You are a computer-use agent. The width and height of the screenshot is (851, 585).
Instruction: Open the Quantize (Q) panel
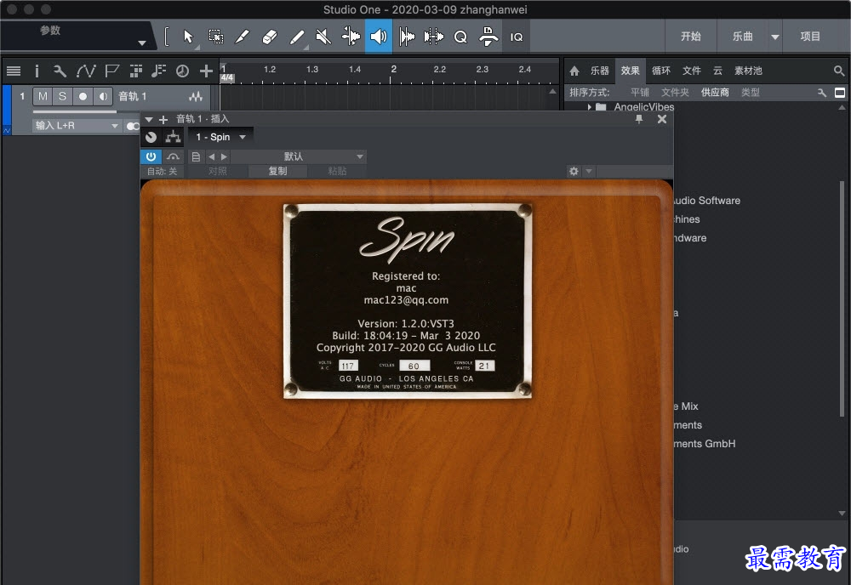pos(460,37)
